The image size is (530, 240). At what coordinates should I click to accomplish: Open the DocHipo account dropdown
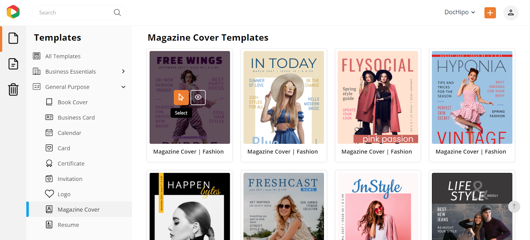coord(460,12)
